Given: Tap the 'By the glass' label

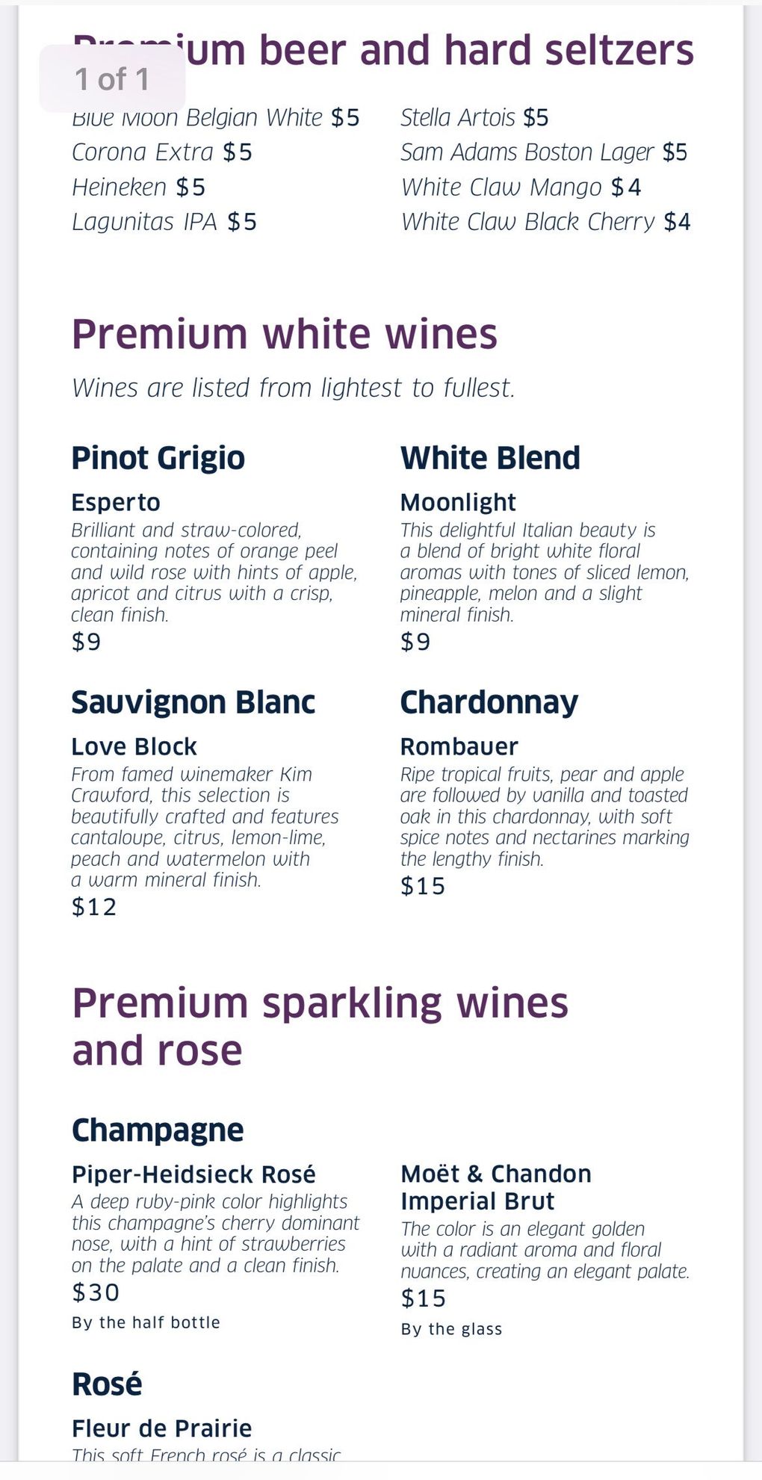Looking at the screenshot, I should (451, 1329).
